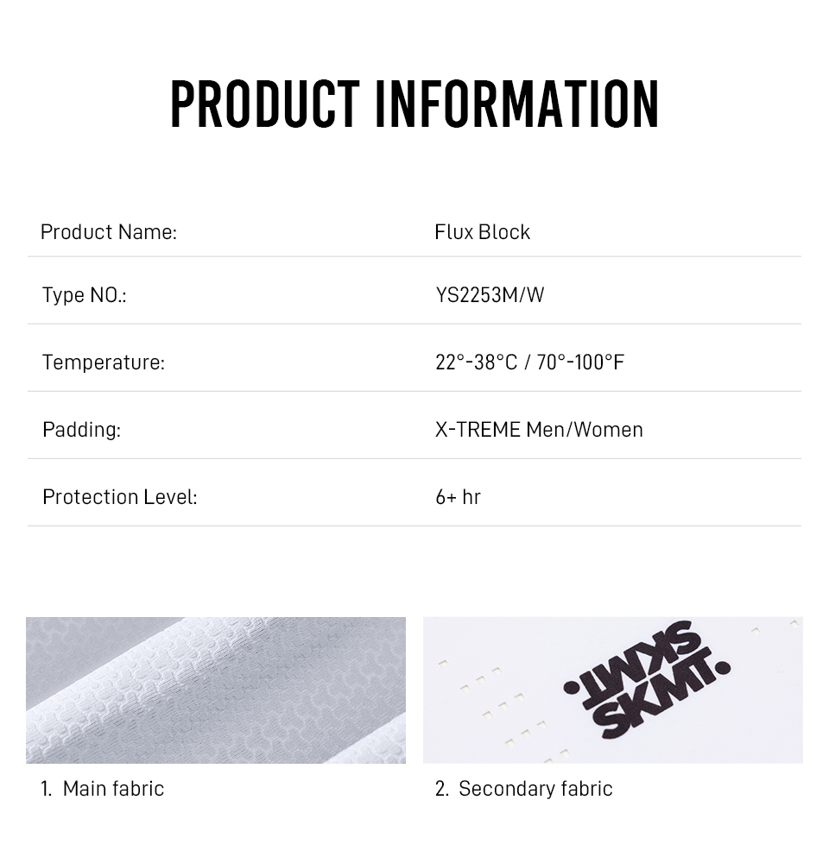The image size is (829, 863).
Task: Click the "Temperature:" row label
Action: [x=104, y=362]
